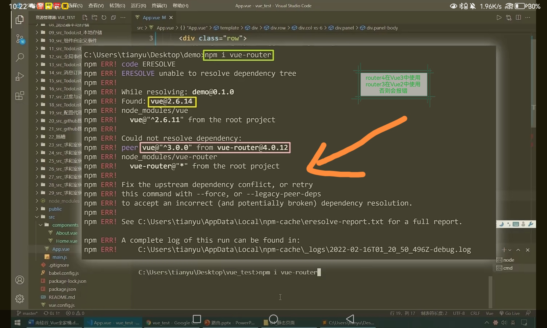Click the split editor icon
Image resolution: width=547 pixels, height=328 pixels.
pyautogui.click(x=518, y=17)
